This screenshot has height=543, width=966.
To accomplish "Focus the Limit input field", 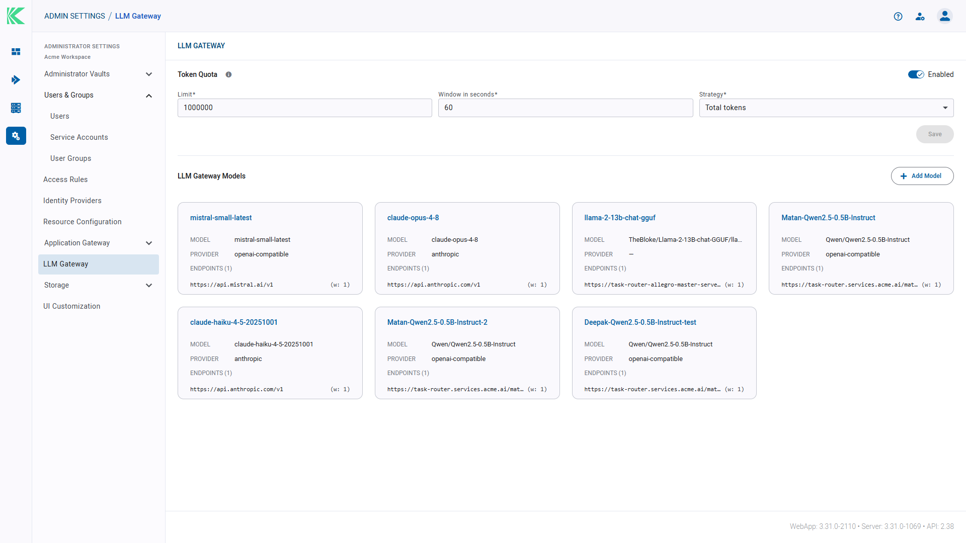I will coord(305,108).
